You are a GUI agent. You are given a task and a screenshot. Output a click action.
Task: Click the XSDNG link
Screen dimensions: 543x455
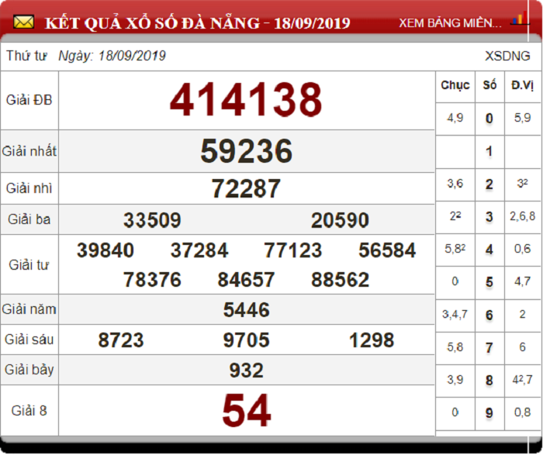(x=507, y=56)
